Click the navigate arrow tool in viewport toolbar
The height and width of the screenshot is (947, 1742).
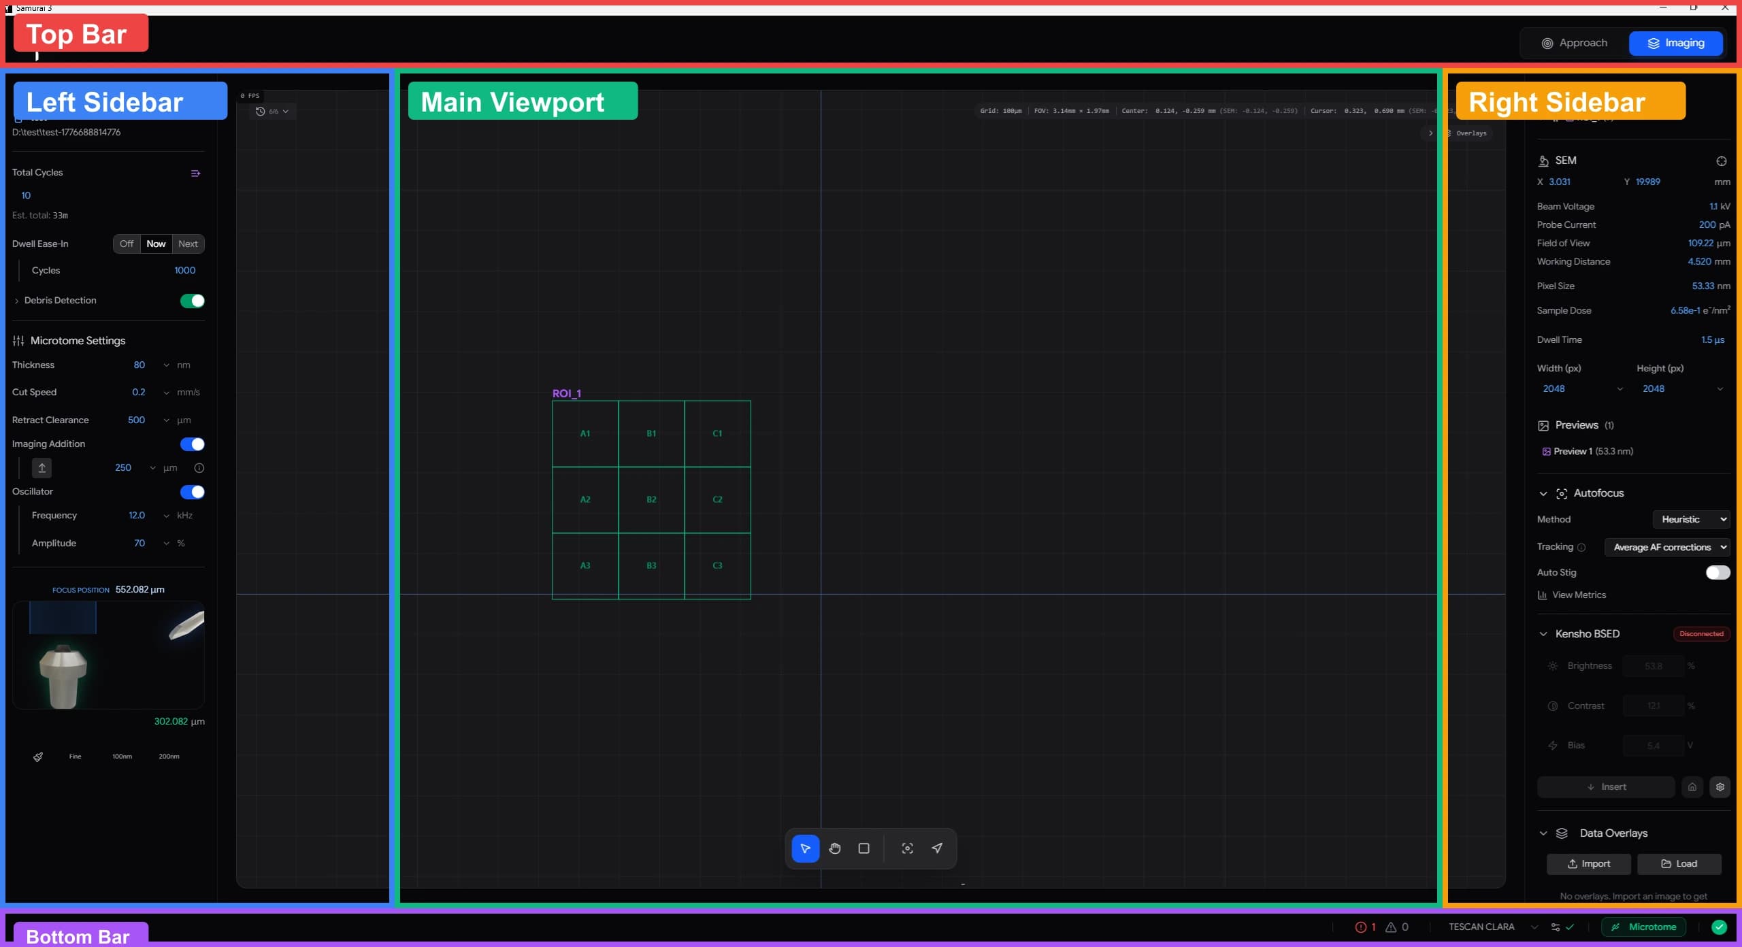(x=937, y=848)
